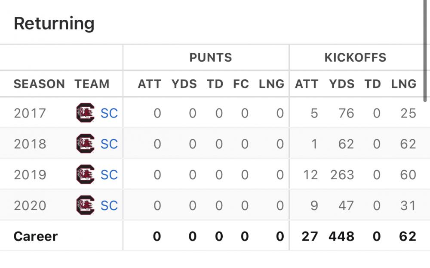Screen dimensions: 430x268
Task: Click the South Carolina logo in 2018 row
Action: (x=85, y=144)
